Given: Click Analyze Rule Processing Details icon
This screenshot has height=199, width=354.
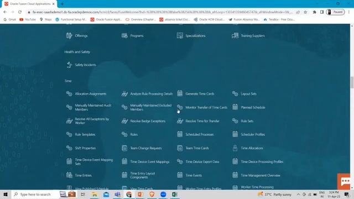Looking at the screenshot, I should (124, 93).
